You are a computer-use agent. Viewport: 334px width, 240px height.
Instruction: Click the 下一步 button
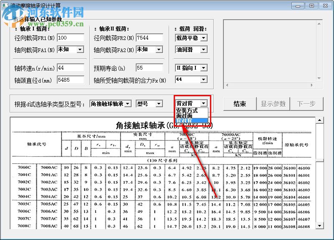click(x=307, y=104)
